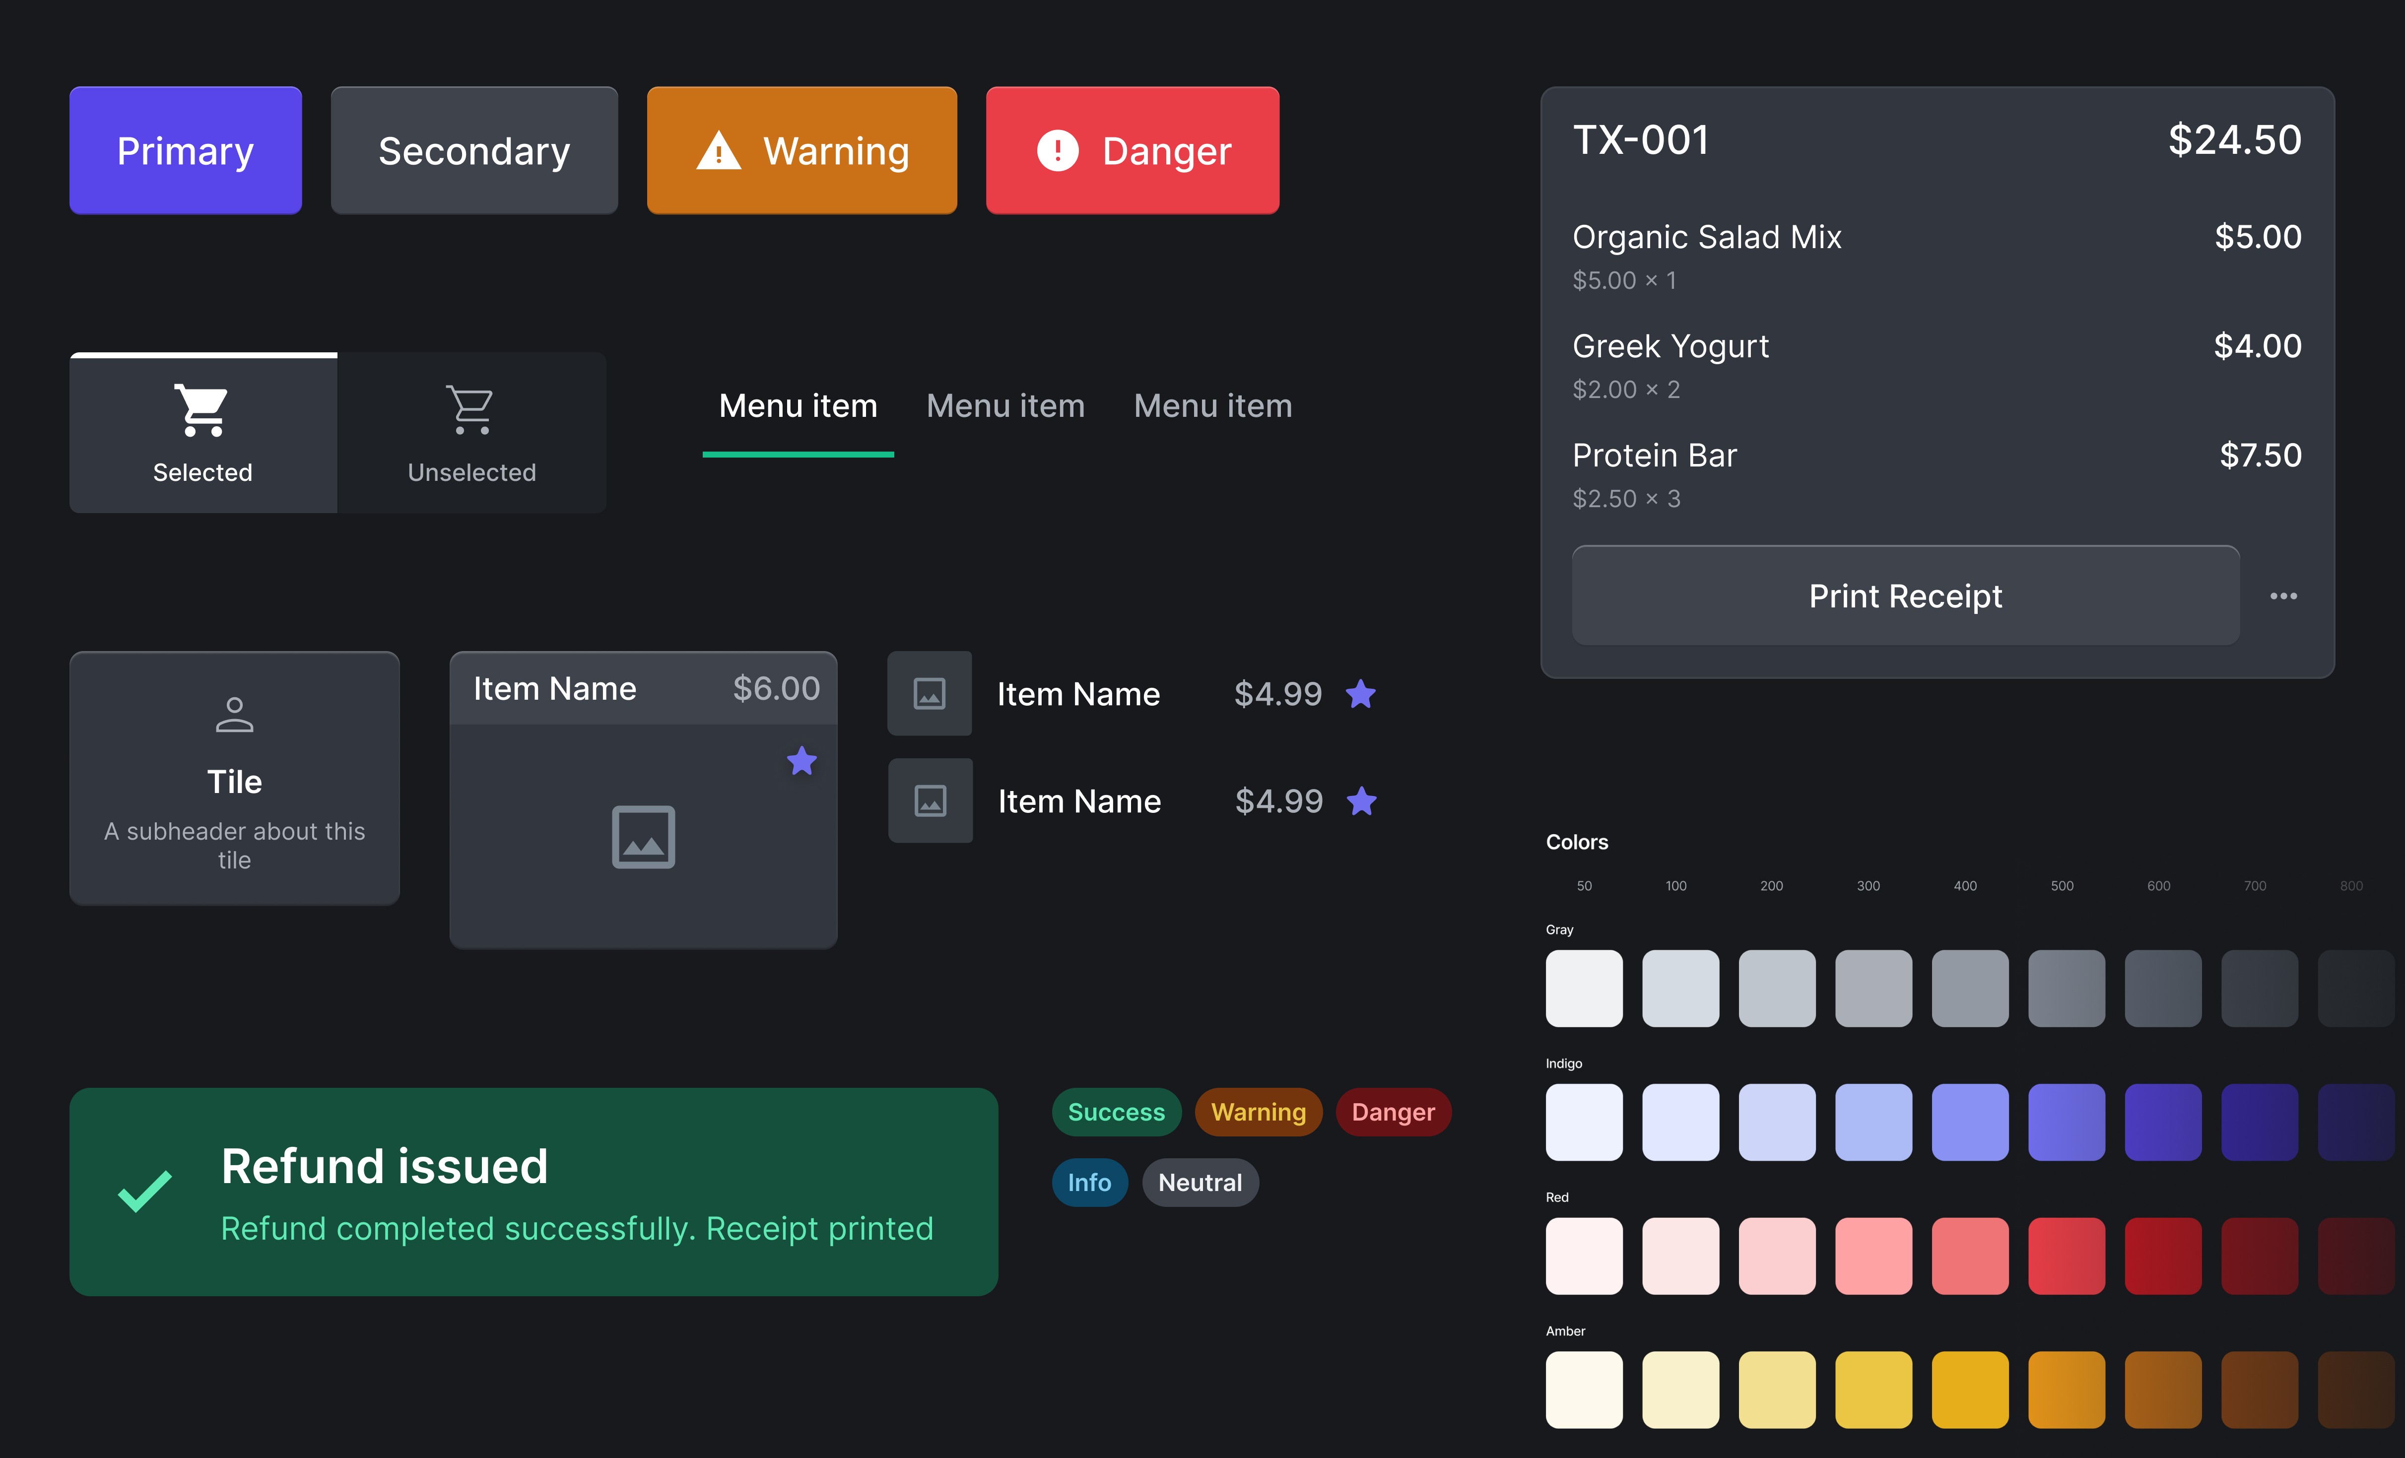Click the Primary button
The height and width of the screenshot is (1458, 2405).
186,150
